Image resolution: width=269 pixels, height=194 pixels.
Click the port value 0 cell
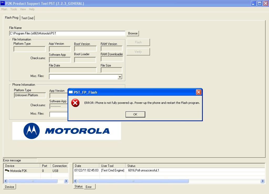coord(43,171)
